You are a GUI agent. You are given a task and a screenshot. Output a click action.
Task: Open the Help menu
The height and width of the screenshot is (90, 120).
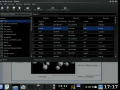click(x=33, y=4)
